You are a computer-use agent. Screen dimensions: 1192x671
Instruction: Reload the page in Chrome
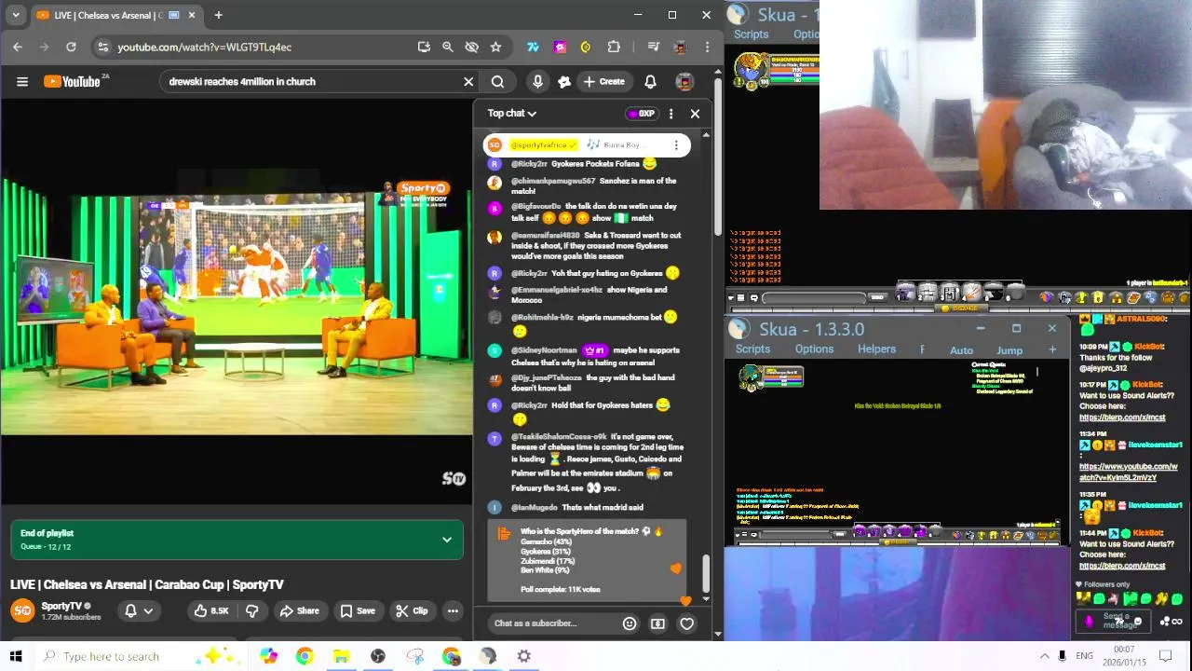[71, 47]
